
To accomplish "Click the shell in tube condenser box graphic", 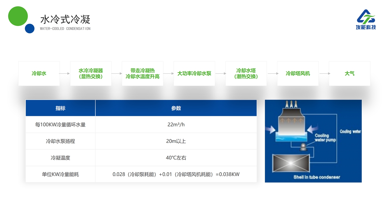I will coord(291,163).
